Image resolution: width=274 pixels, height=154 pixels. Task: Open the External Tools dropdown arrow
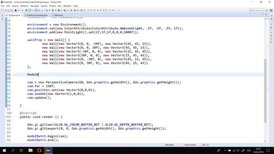68,10
